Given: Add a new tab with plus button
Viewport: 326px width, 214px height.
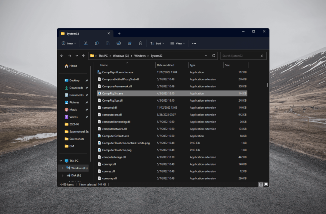Looking at the screenshot, I should click(119, 34).
